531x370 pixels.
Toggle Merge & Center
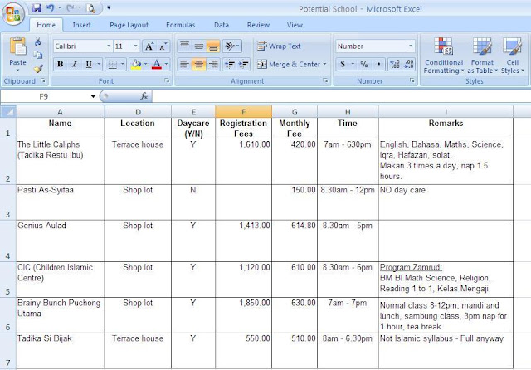(x=288, y=65)
